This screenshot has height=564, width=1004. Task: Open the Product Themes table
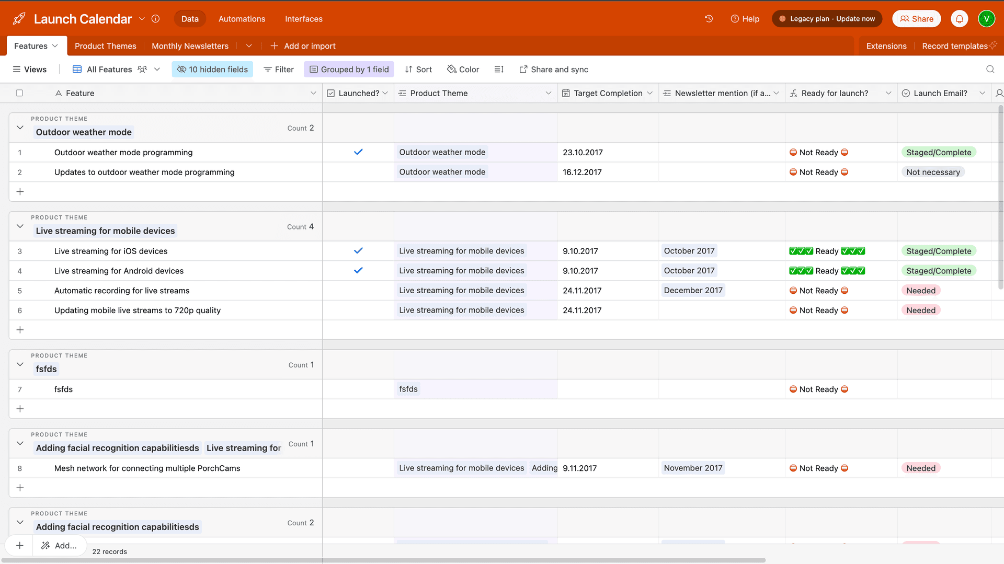(105, 46)
